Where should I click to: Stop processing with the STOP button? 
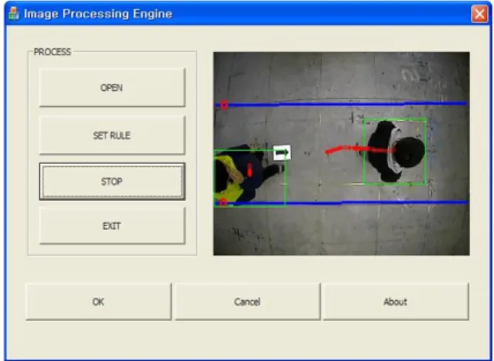tap(112, 182)
